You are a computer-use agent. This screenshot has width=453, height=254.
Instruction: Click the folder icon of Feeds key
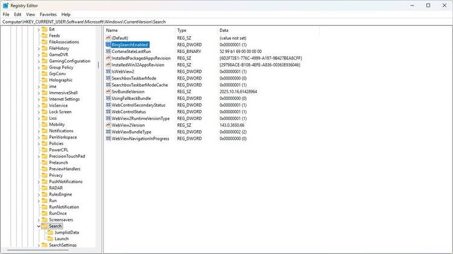coord(45,36)
